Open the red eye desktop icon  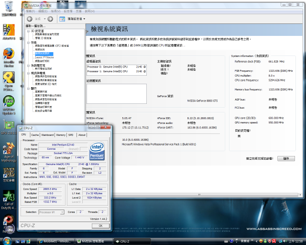tap(9, 223)
